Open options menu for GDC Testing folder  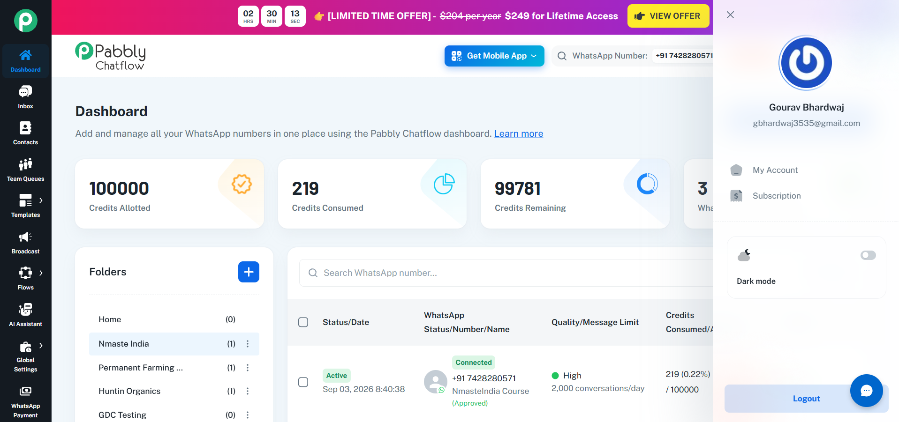(248, 415)
